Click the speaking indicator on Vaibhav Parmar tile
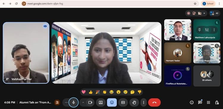This screenshot has height=109, width=223. click(x=45, y=26)
